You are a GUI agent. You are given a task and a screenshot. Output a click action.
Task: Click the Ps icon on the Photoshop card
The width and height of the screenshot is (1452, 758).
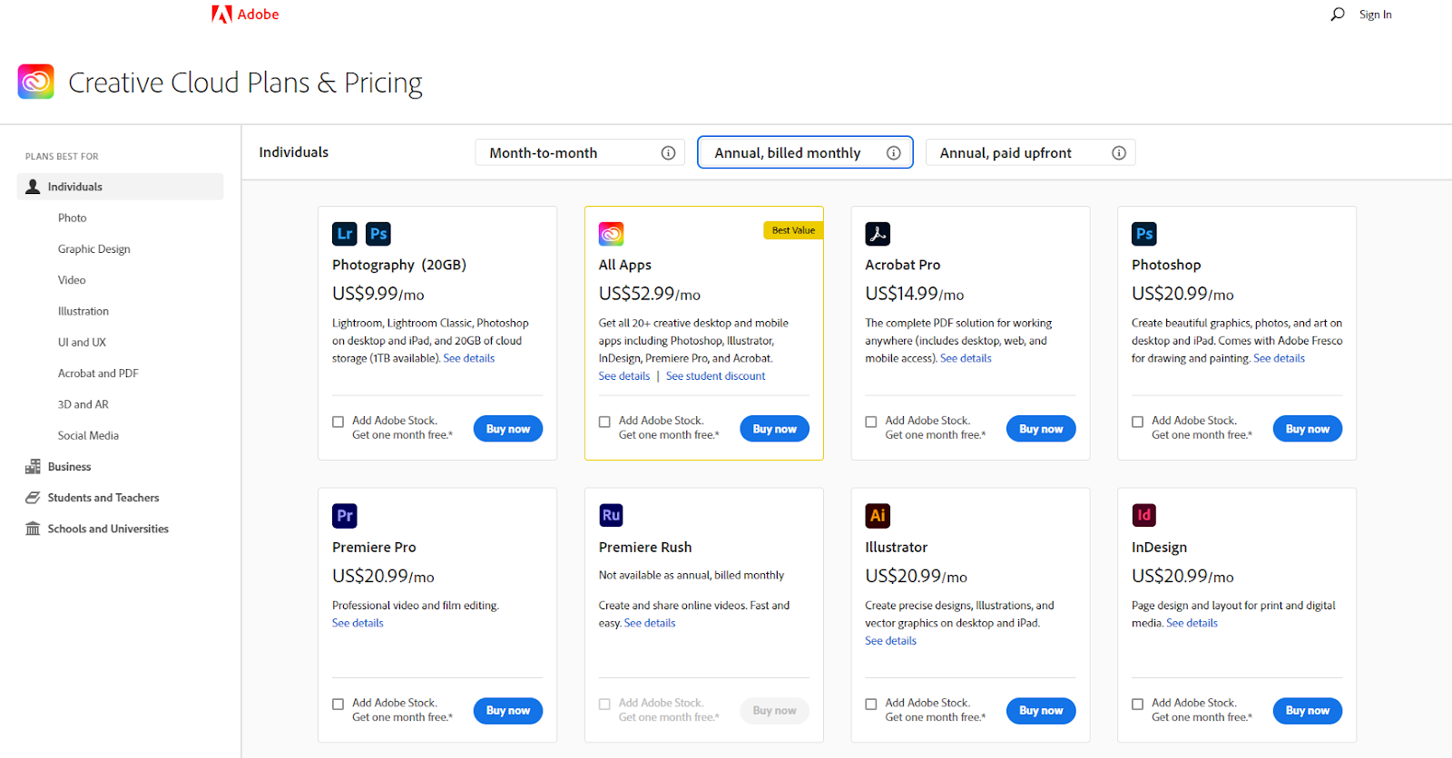(x=1144, y=234)
